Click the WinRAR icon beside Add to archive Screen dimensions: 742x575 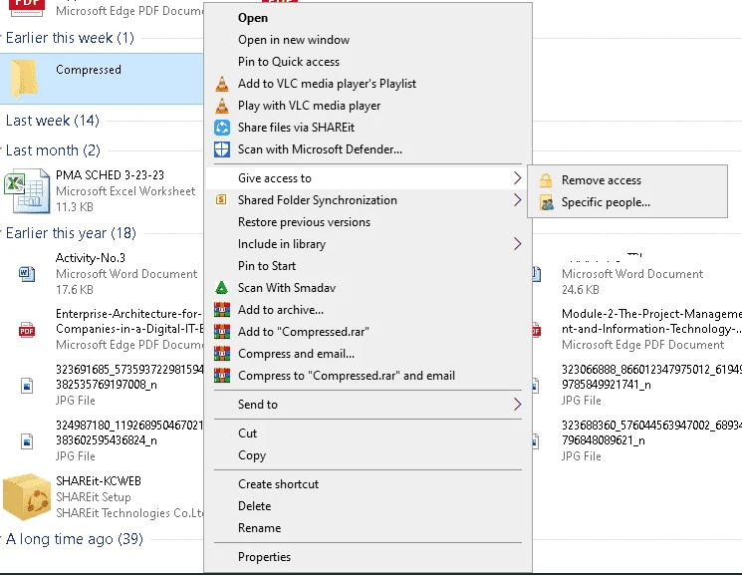(221, 310)
